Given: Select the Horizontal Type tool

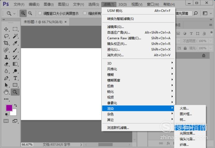Looking at the screenshot, I should pos(15,78).
